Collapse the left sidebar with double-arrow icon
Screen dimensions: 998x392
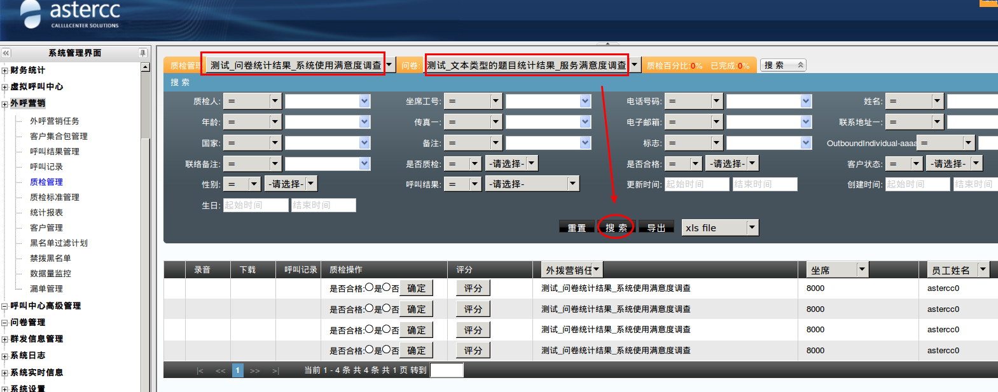tap(6, 53)
